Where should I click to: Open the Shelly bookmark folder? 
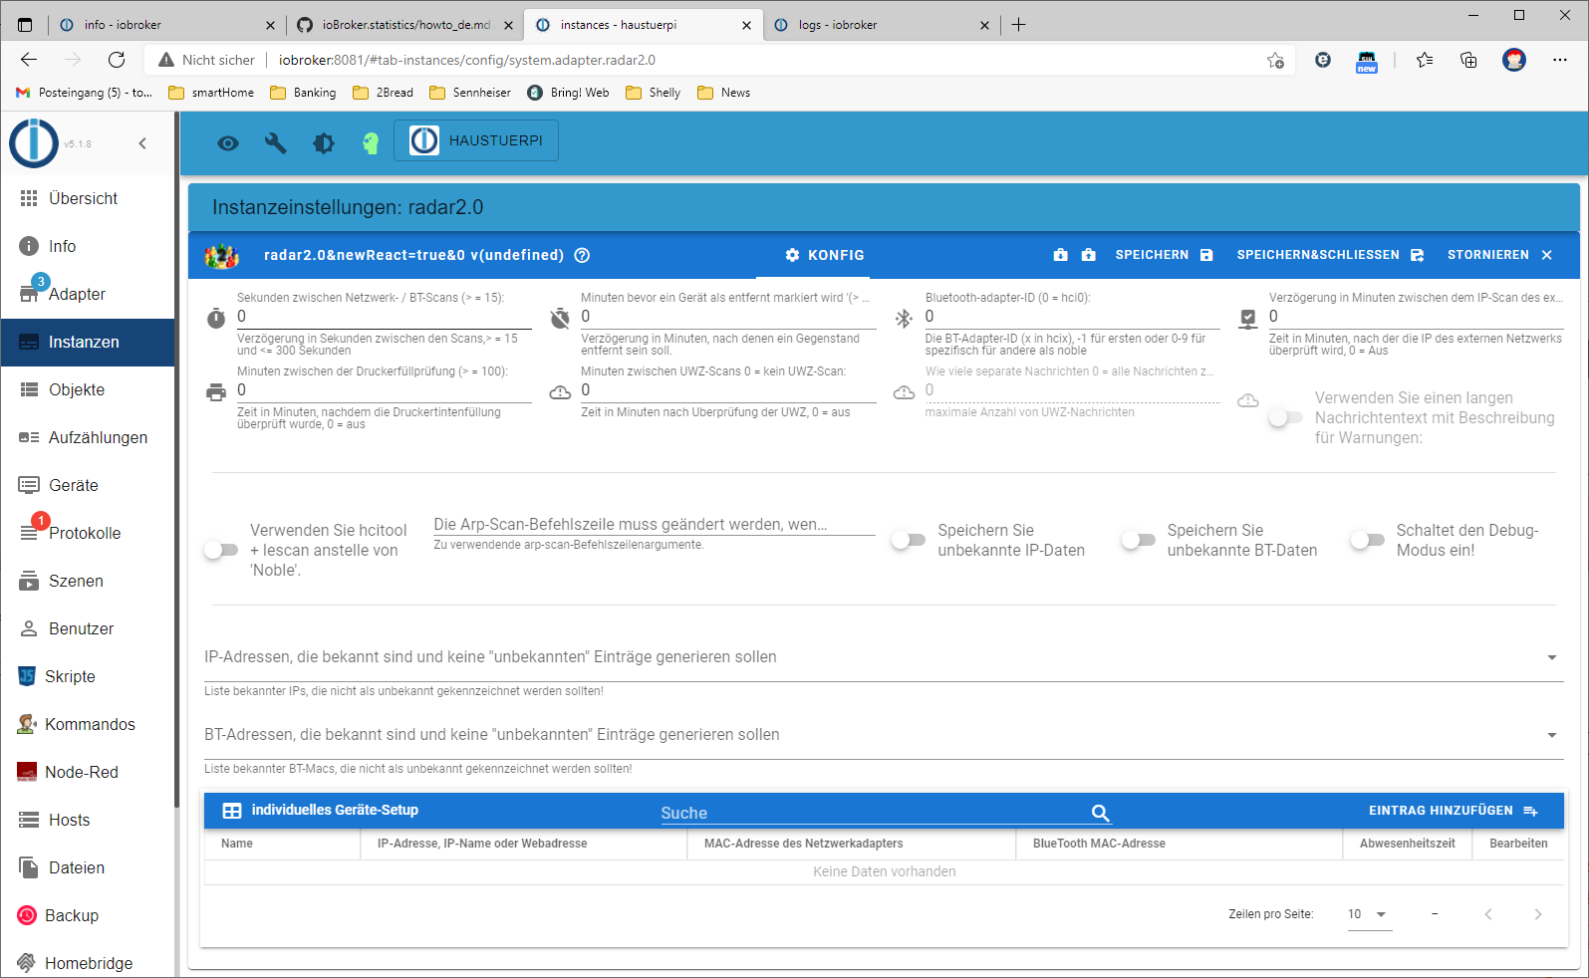[x=654, y=93]
